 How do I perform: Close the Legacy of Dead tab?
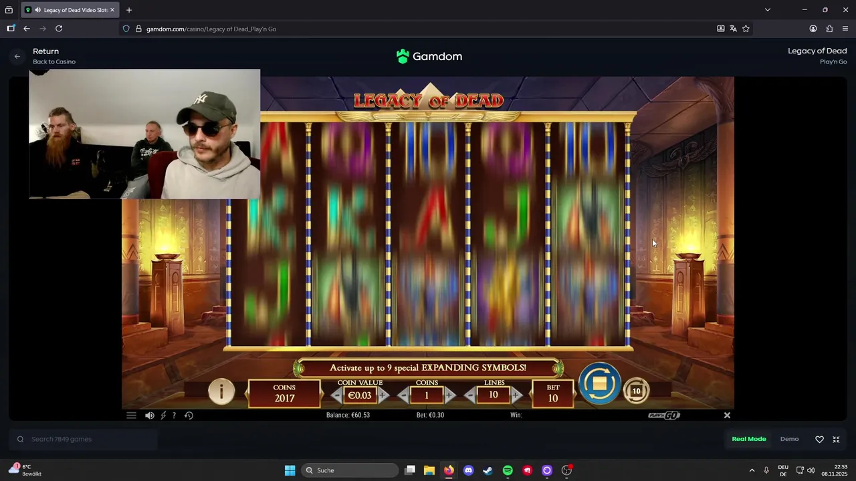pos(112,10)
